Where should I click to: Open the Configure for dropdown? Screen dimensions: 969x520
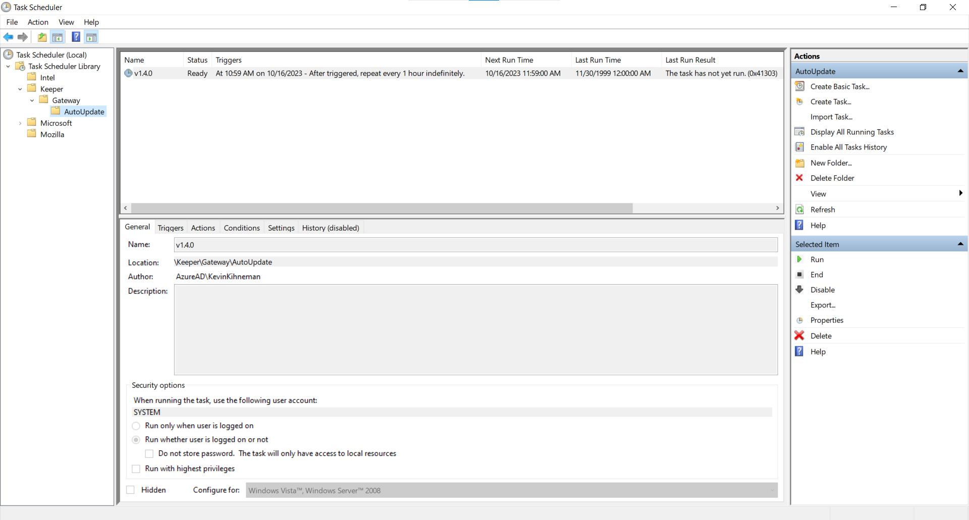[511, 490]
